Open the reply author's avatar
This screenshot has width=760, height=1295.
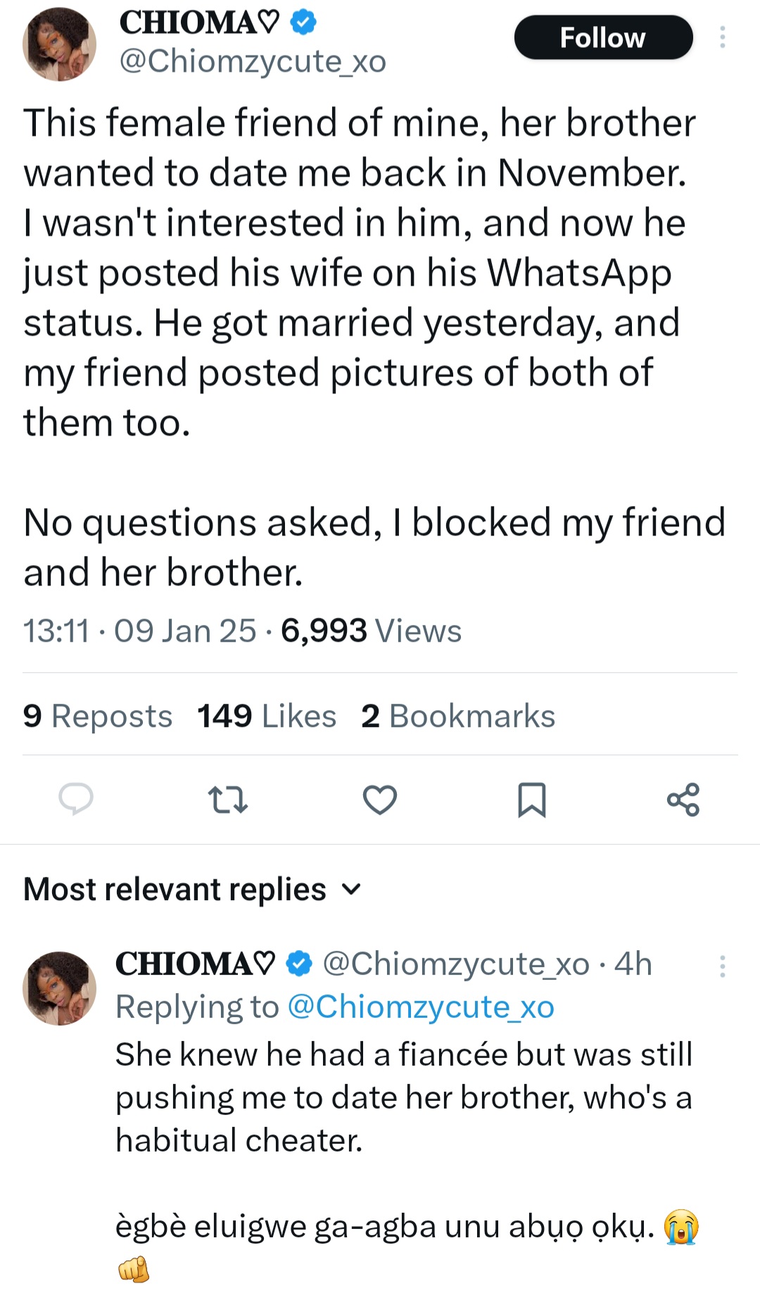(x=60, y=988)
